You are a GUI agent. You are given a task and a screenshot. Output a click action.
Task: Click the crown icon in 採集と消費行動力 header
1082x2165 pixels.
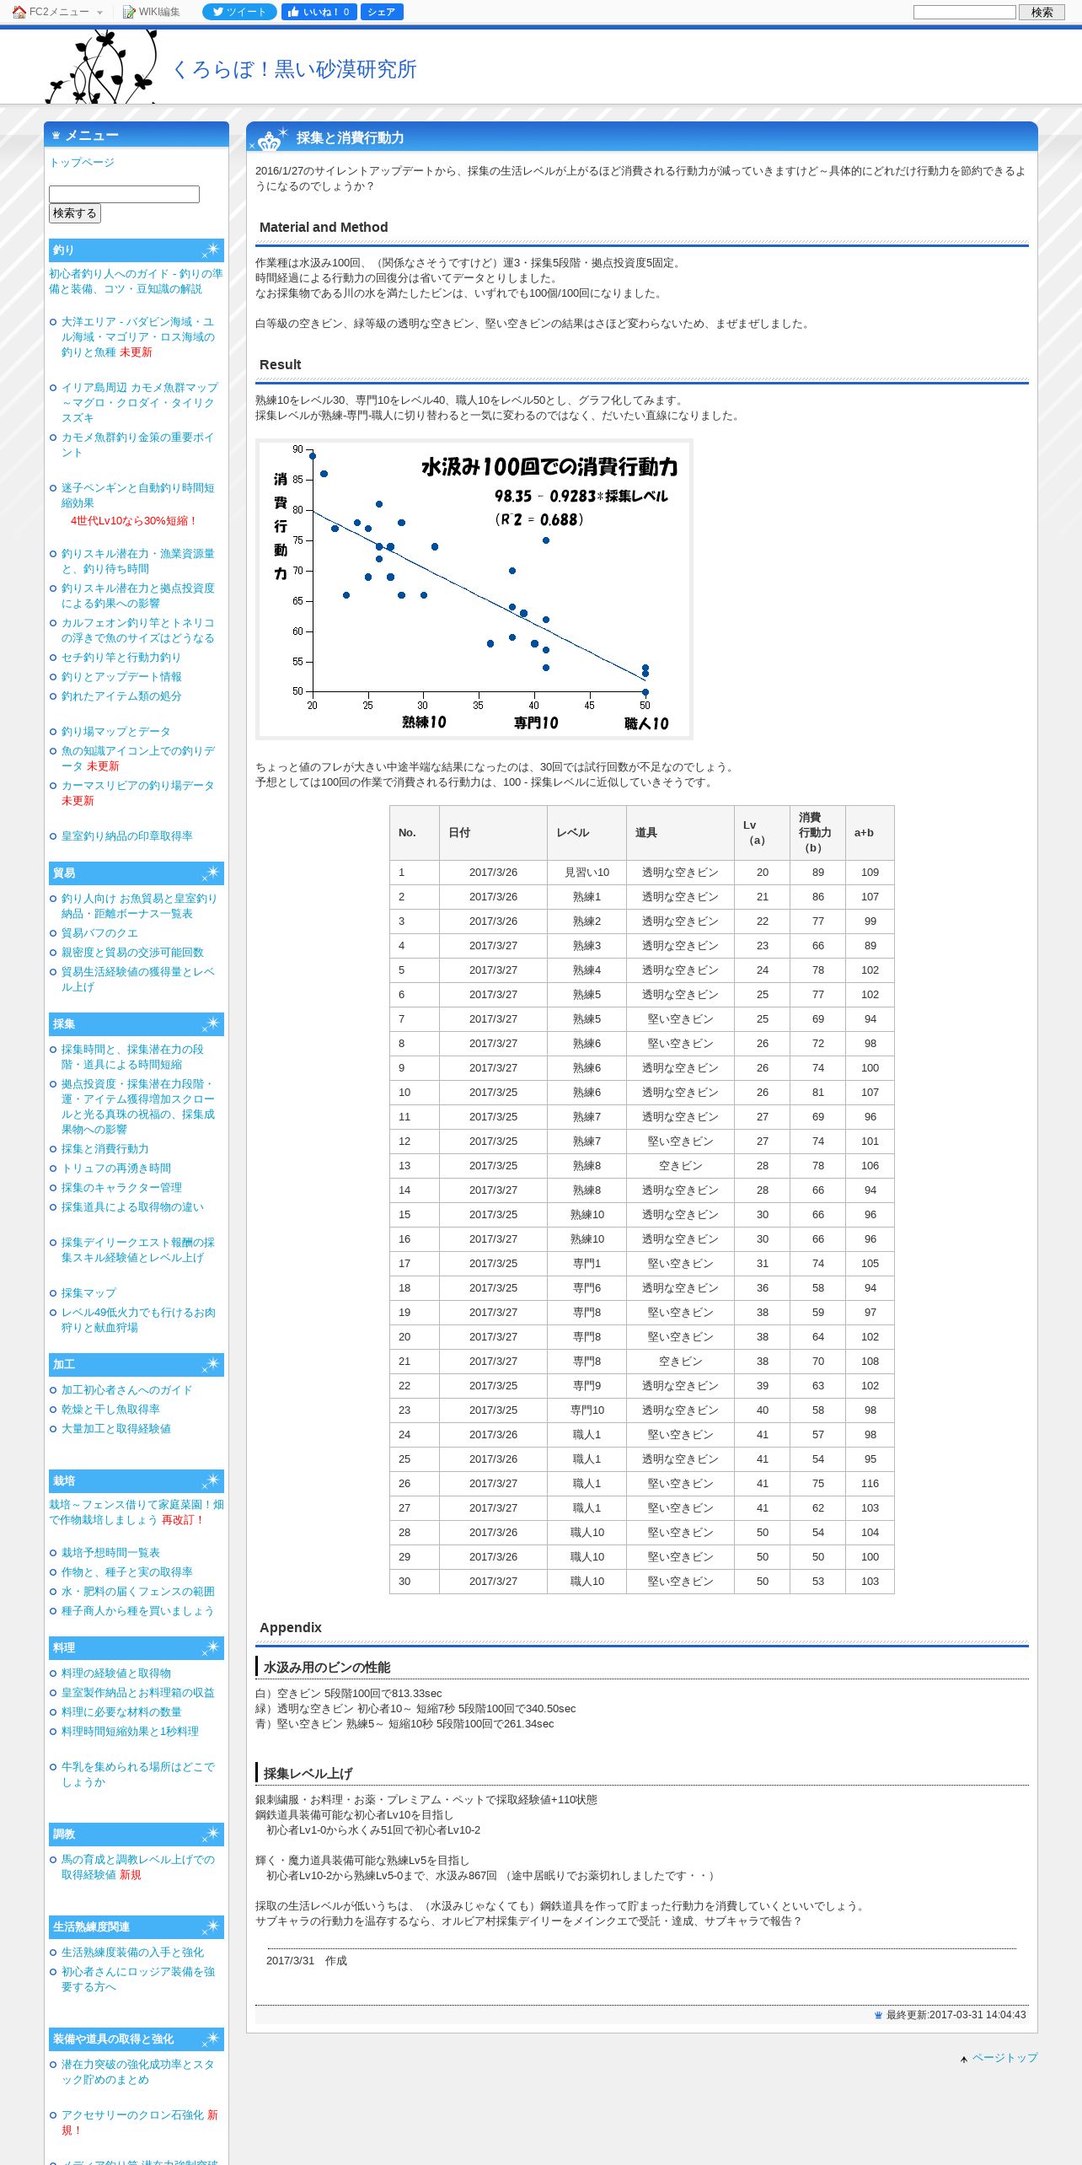[270, 140]
